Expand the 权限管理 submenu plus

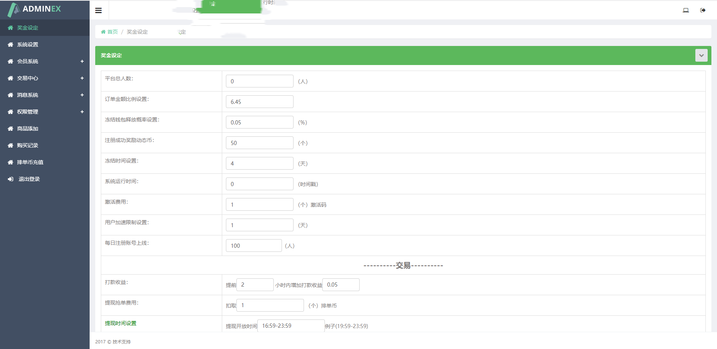pos(82,112)
